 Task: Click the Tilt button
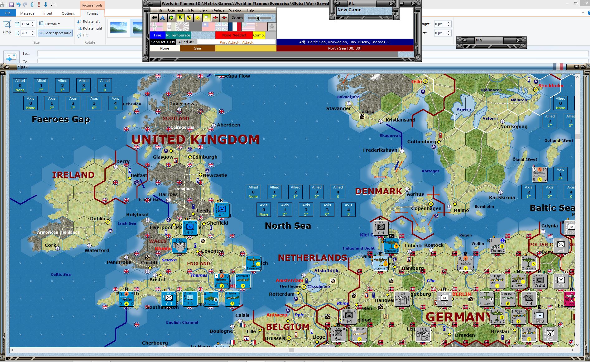coord(83,35)
